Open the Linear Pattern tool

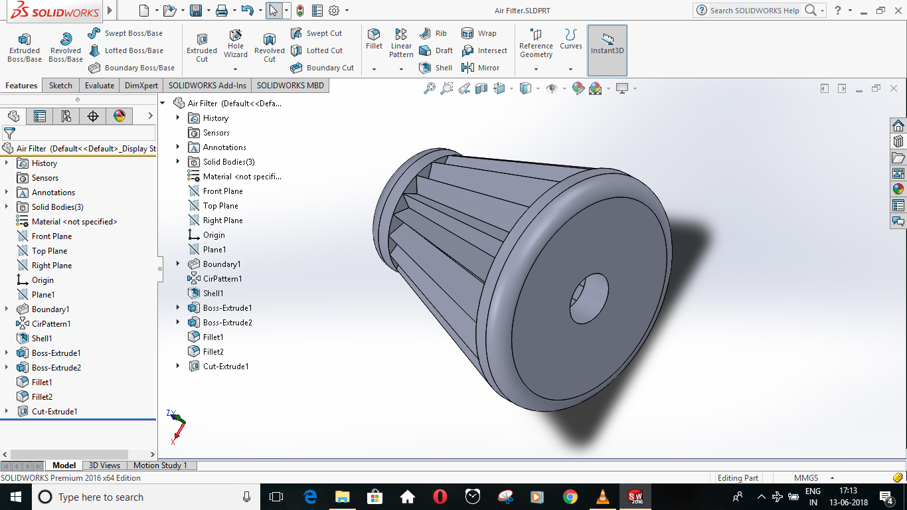[x=401, y=46]
